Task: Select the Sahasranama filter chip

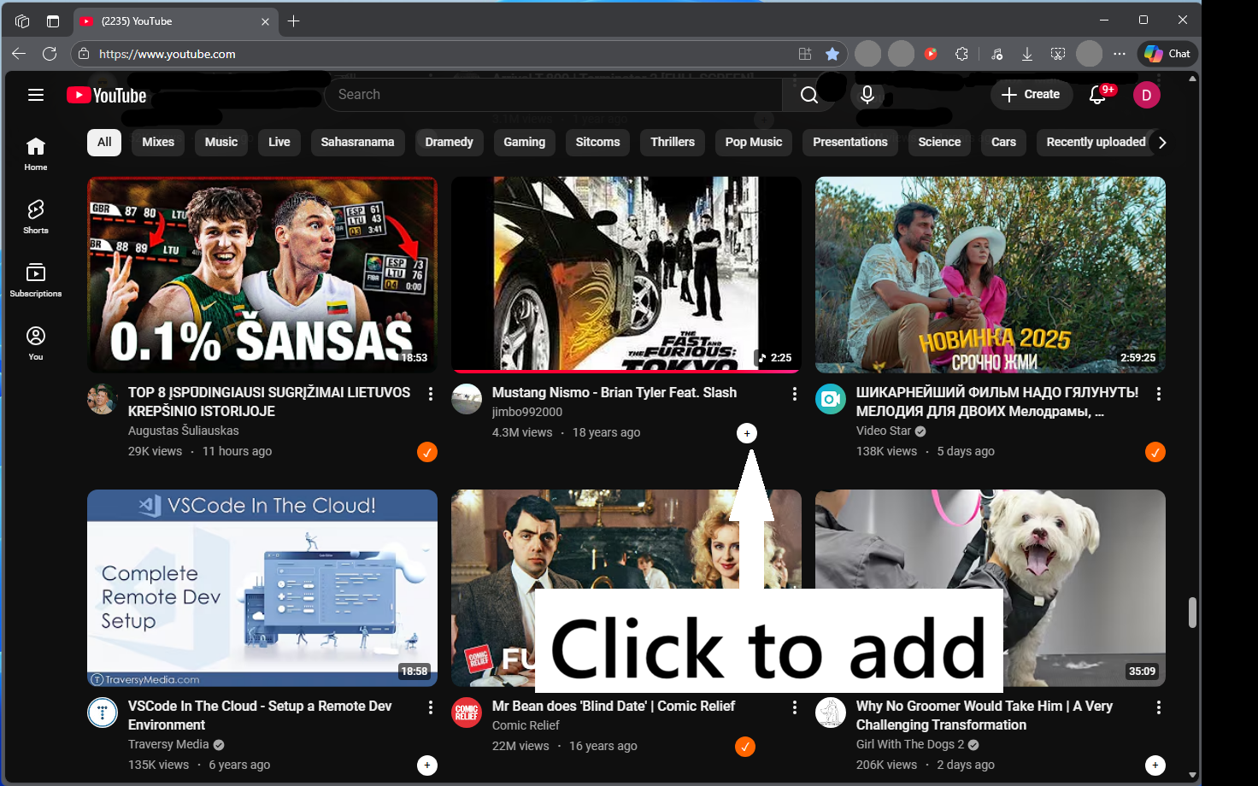Action: click(x=358, y=143)
